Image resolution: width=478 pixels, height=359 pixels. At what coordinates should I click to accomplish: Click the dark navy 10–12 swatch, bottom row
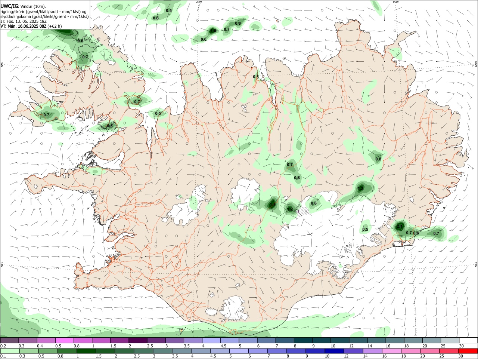tap(334, 351)
